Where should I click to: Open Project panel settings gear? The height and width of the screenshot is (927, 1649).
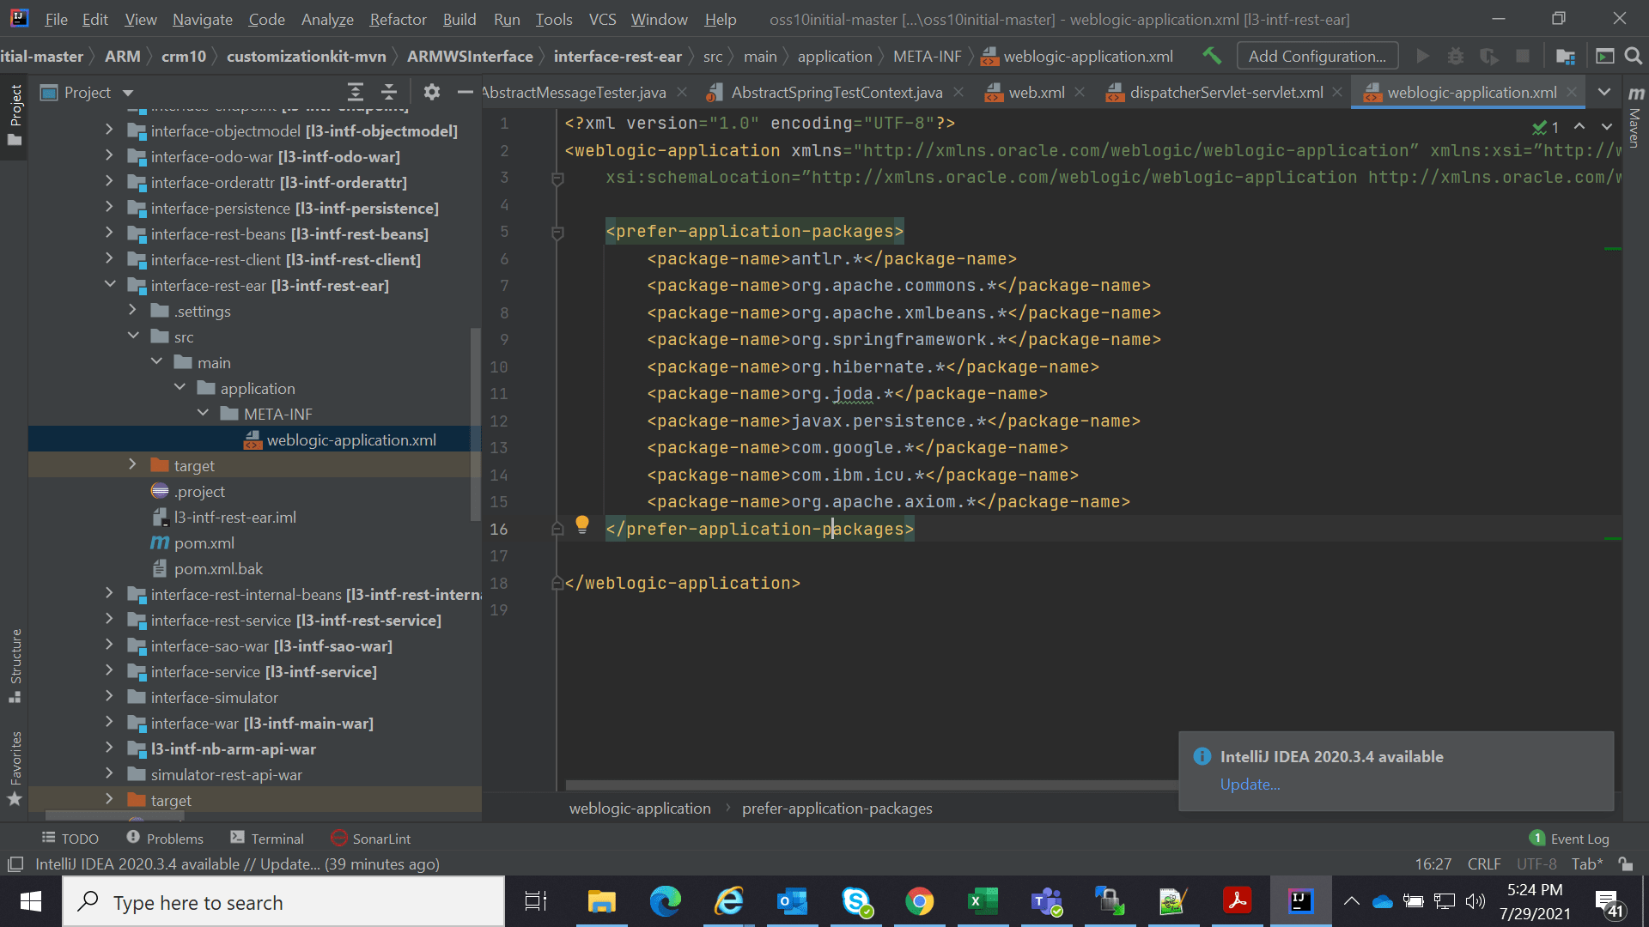[431, 92]
